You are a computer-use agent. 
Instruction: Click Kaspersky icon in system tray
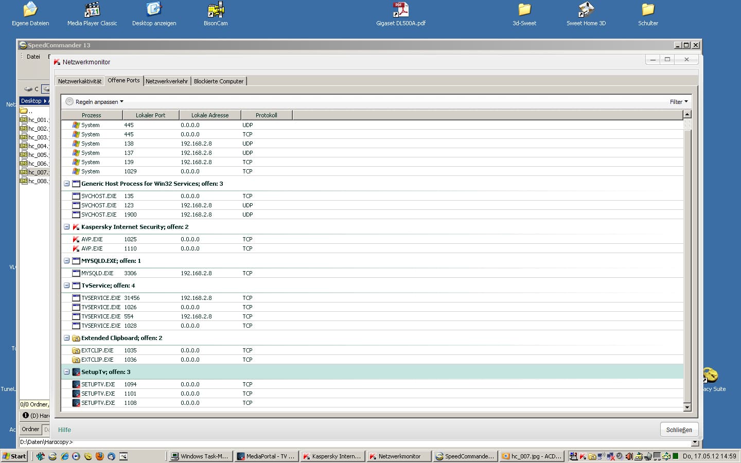[583, 456]
